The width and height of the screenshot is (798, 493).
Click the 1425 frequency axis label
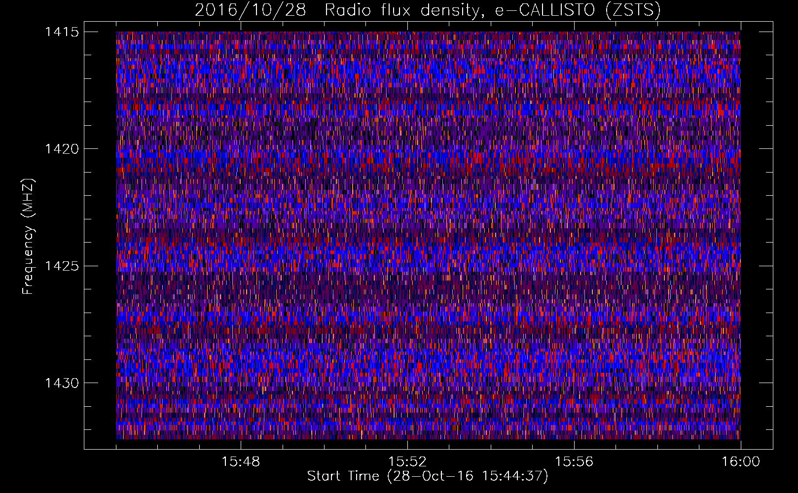pos(62,266)
